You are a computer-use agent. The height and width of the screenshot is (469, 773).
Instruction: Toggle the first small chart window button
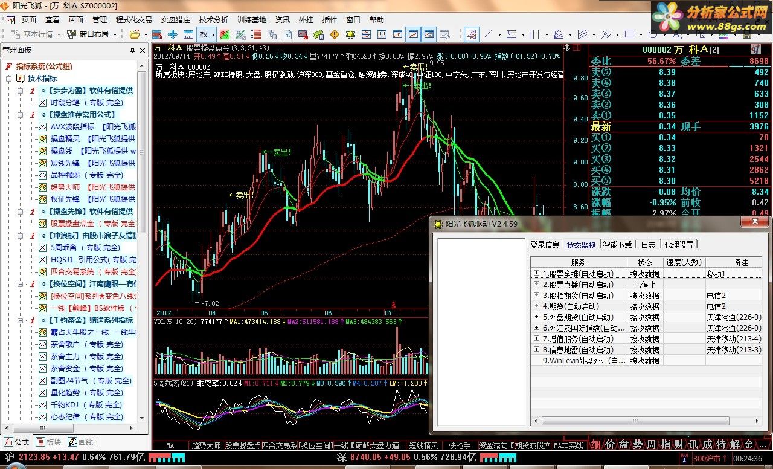[398, 34]
